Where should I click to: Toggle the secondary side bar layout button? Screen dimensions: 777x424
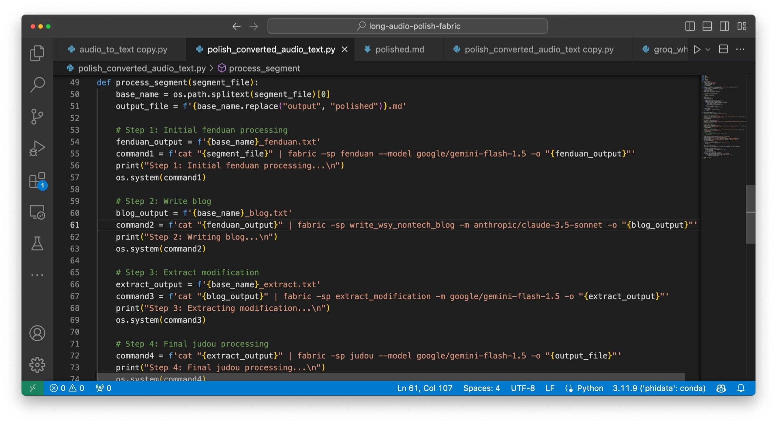click(724, 26)
